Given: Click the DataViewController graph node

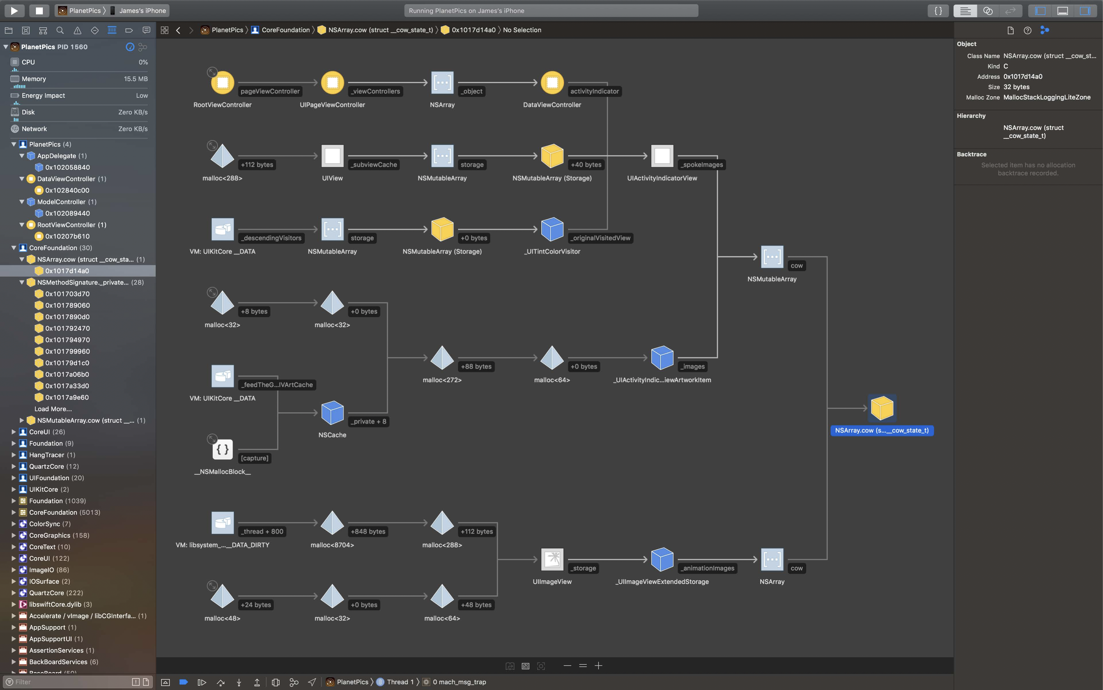Looking at the screenshot, I should tap(552, 82).
